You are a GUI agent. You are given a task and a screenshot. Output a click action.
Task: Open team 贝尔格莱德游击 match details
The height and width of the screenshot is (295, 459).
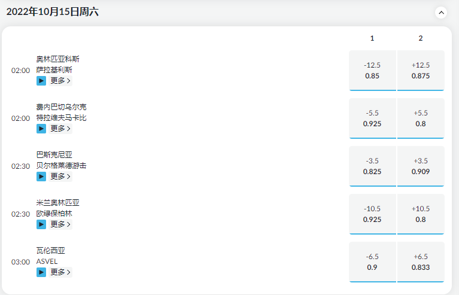pos(62,166)
